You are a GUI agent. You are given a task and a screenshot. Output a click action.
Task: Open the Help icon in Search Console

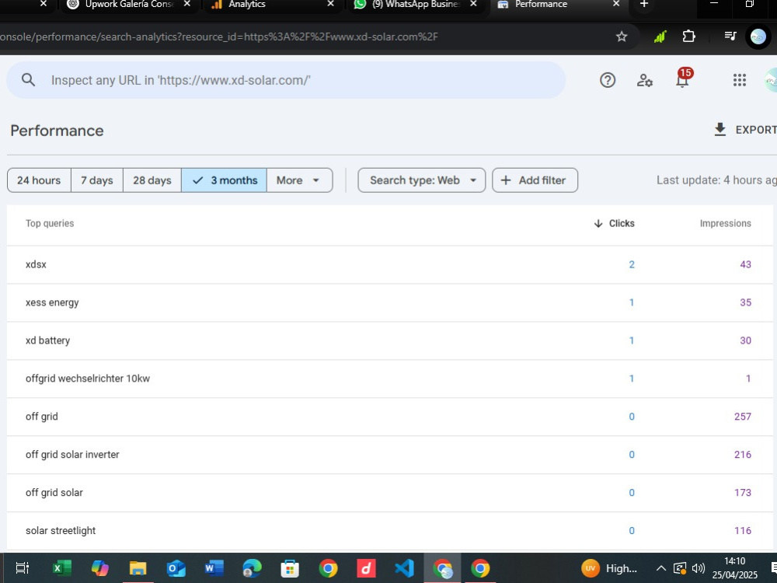[x=608, y=80]
